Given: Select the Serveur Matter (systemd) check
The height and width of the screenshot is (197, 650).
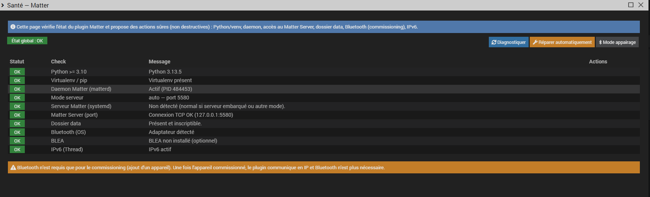Looking at the screenshot, I should (x=81, y=106).
